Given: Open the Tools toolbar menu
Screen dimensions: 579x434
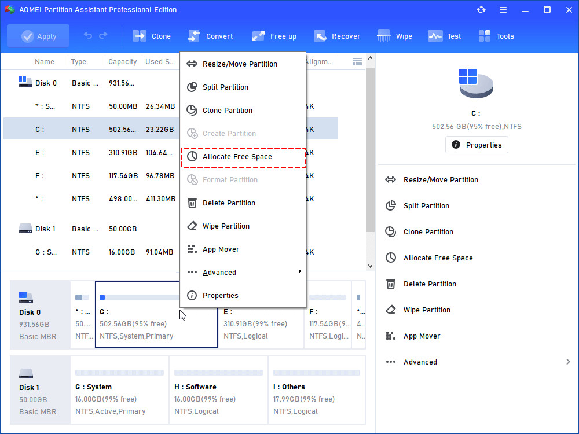Looking at the screenshot, I should click(x=496, y=36).
